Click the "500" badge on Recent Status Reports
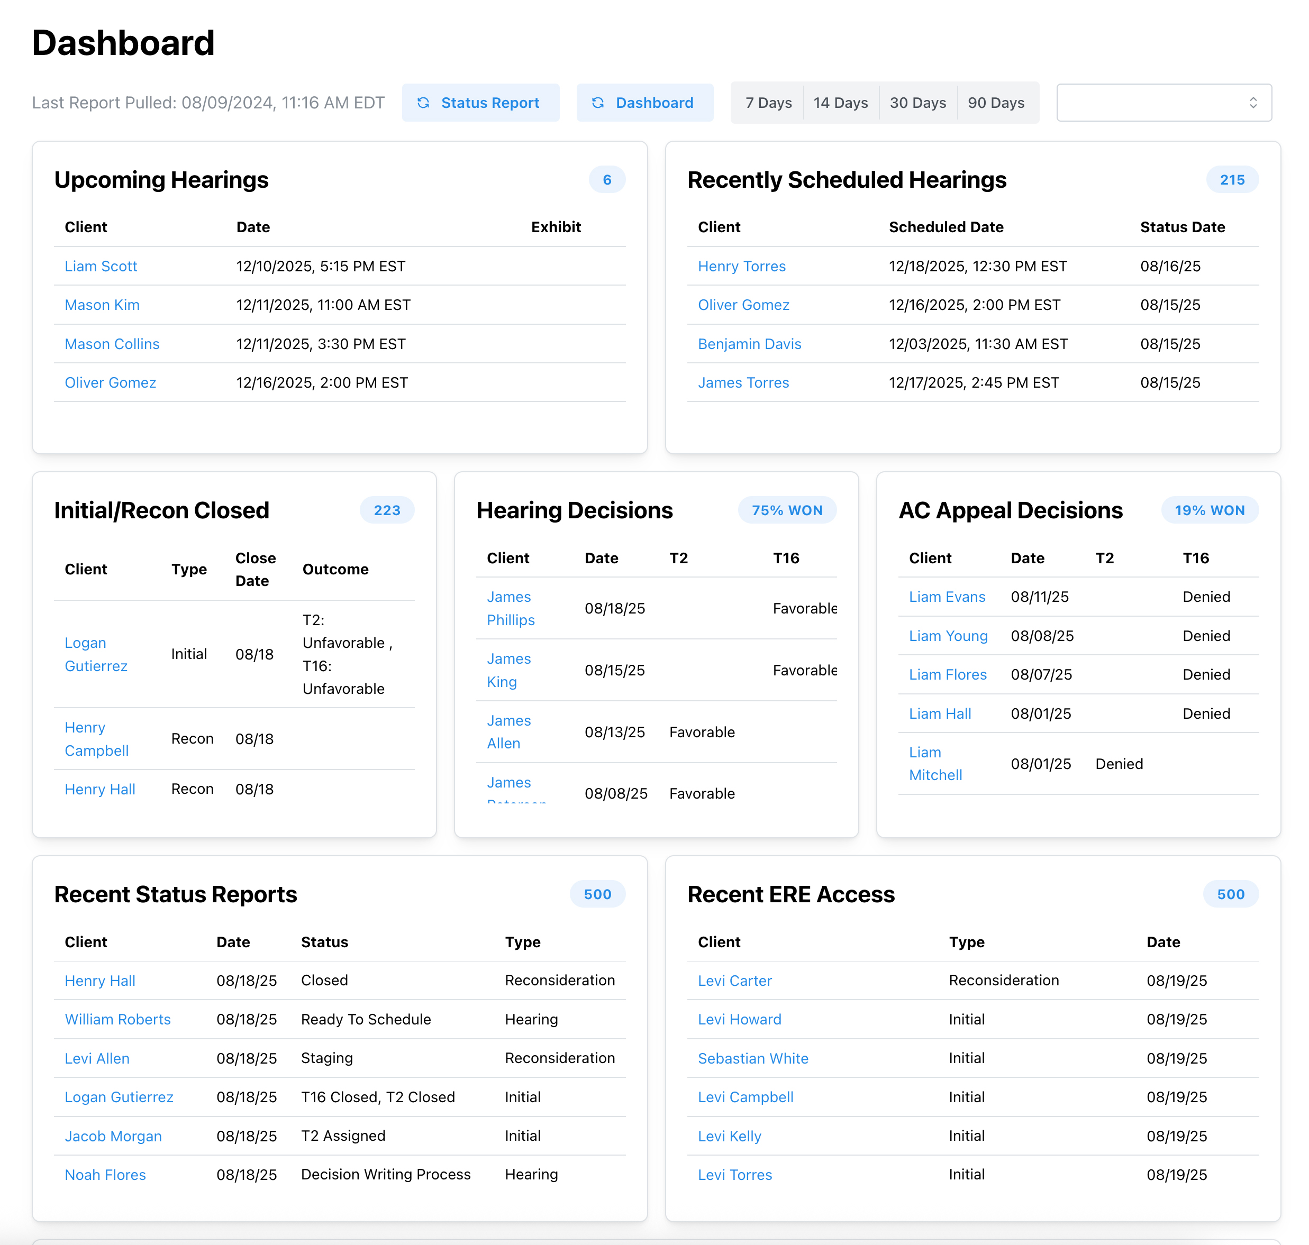The image size is (1309, 1245). pyautogui.click(x=597, y=894)
